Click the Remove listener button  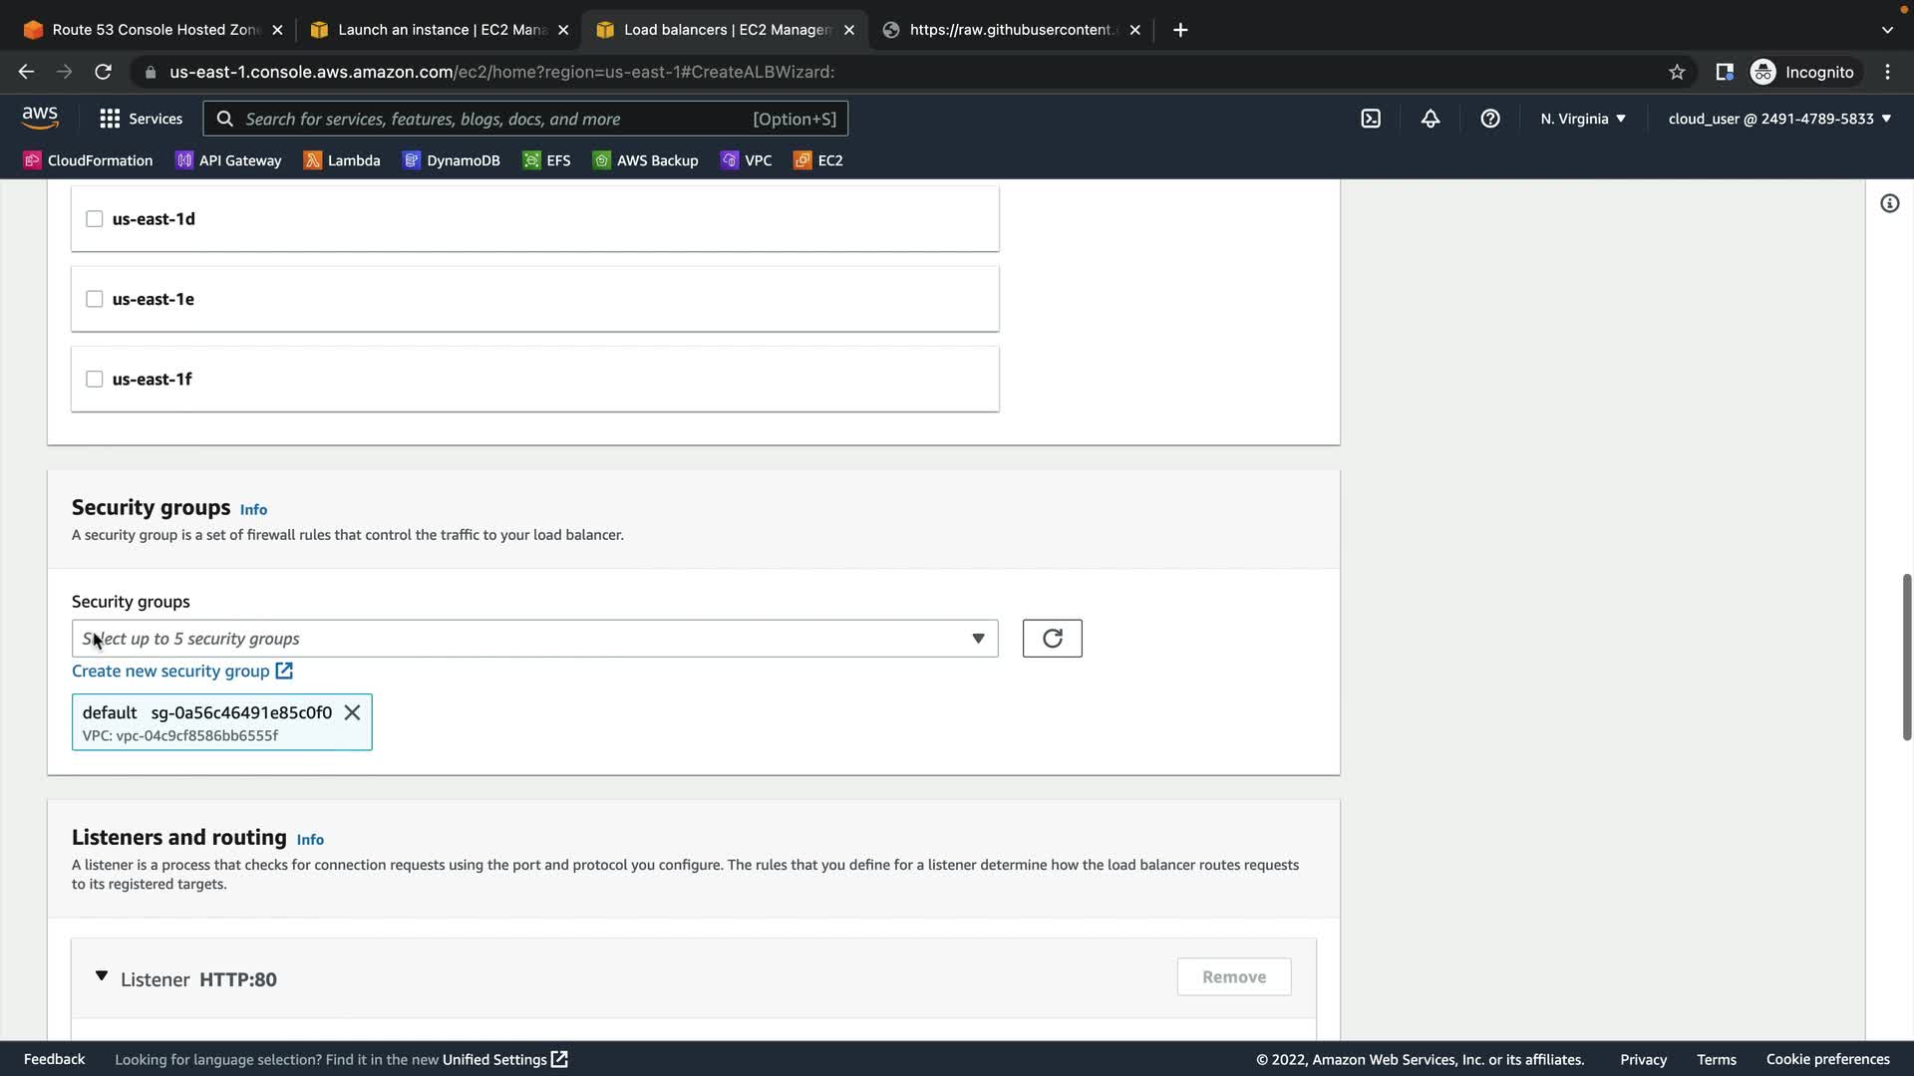[1233, 977]
